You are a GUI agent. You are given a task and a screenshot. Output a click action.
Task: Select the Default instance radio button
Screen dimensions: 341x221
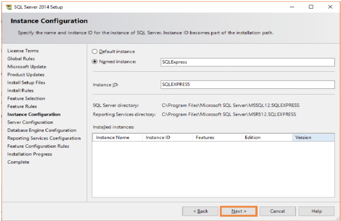tap(95, 51)
